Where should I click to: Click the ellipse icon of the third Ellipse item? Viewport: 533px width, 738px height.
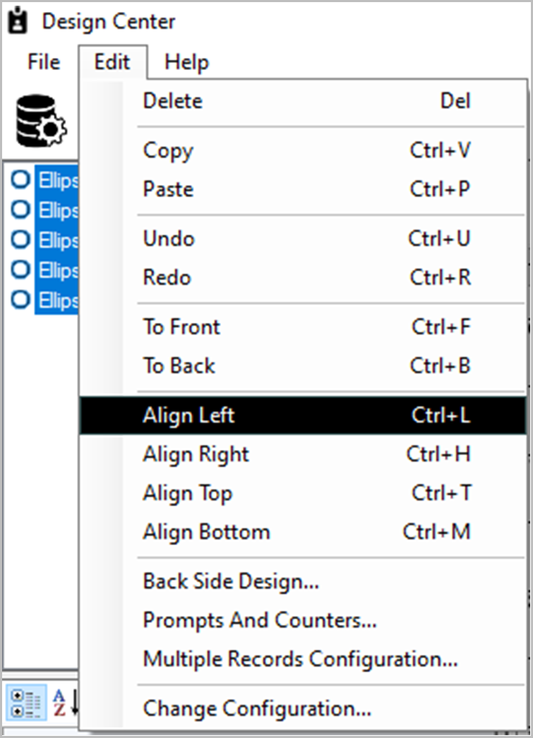[20, 240]
